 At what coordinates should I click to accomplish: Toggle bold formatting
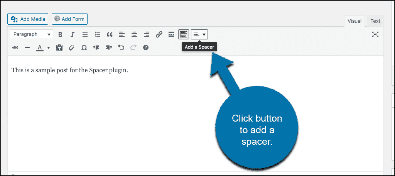60,34
